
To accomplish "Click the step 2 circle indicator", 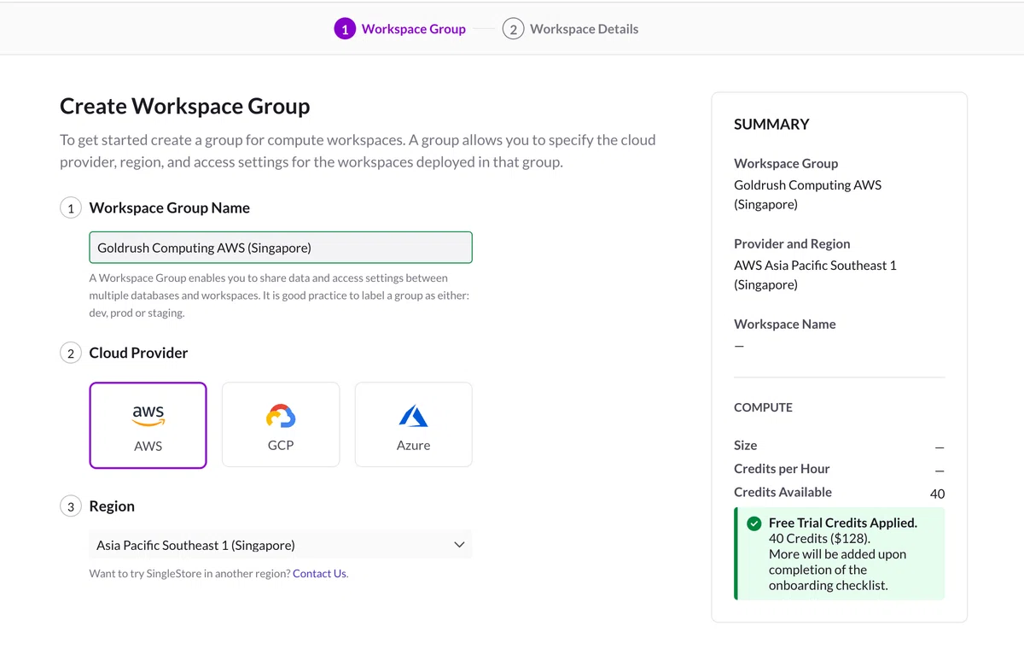I will tap(513, 29).
